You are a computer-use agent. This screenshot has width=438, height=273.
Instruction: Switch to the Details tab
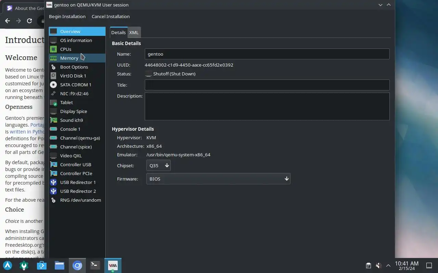click(118, 32)
